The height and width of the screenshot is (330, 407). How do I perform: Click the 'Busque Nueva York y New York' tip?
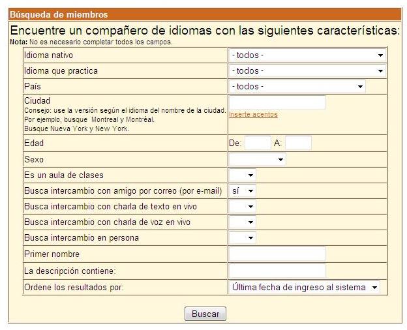[x=76, y=128]
